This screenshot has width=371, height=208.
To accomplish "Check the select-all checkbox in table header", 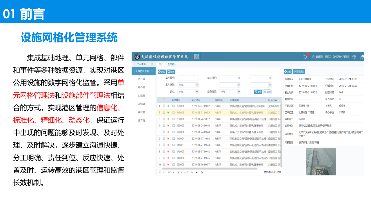I will click(x=164, y=100).
